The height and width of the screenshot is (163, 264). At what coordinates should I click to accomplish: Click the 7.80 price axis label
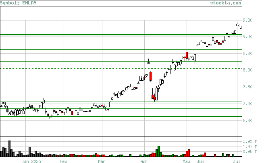point(247,87)
